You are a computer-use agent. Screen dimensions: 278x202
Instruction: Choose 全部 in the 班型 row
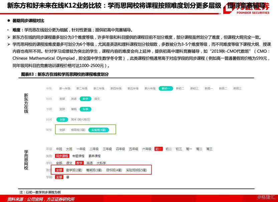(62, 130)
